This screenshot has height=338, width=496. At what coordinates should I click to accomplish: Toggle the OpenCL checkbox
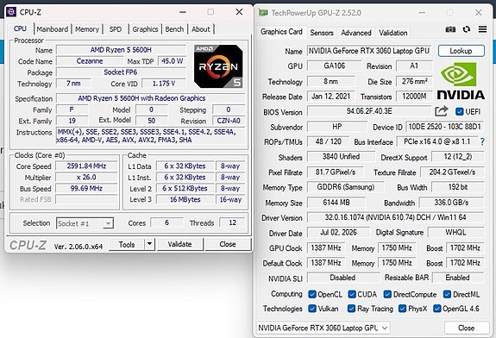[312, 294]
